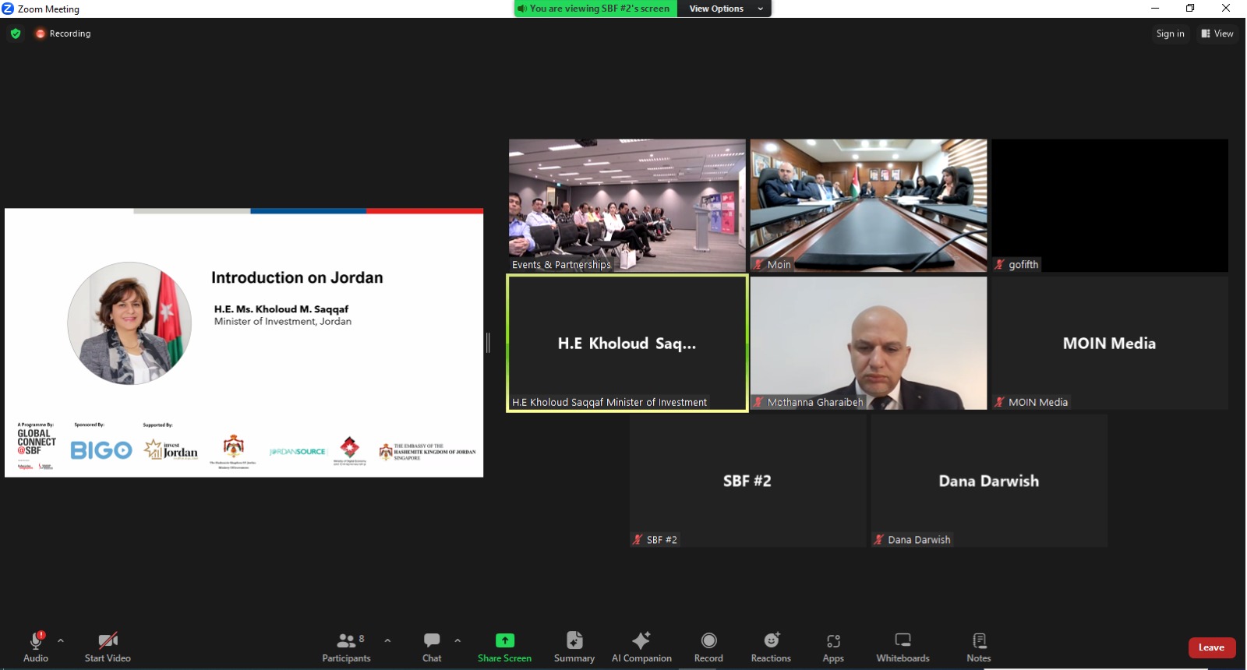Open the Participants panel
Screen dimensions: 1247x670
click(x=346, y=647)
